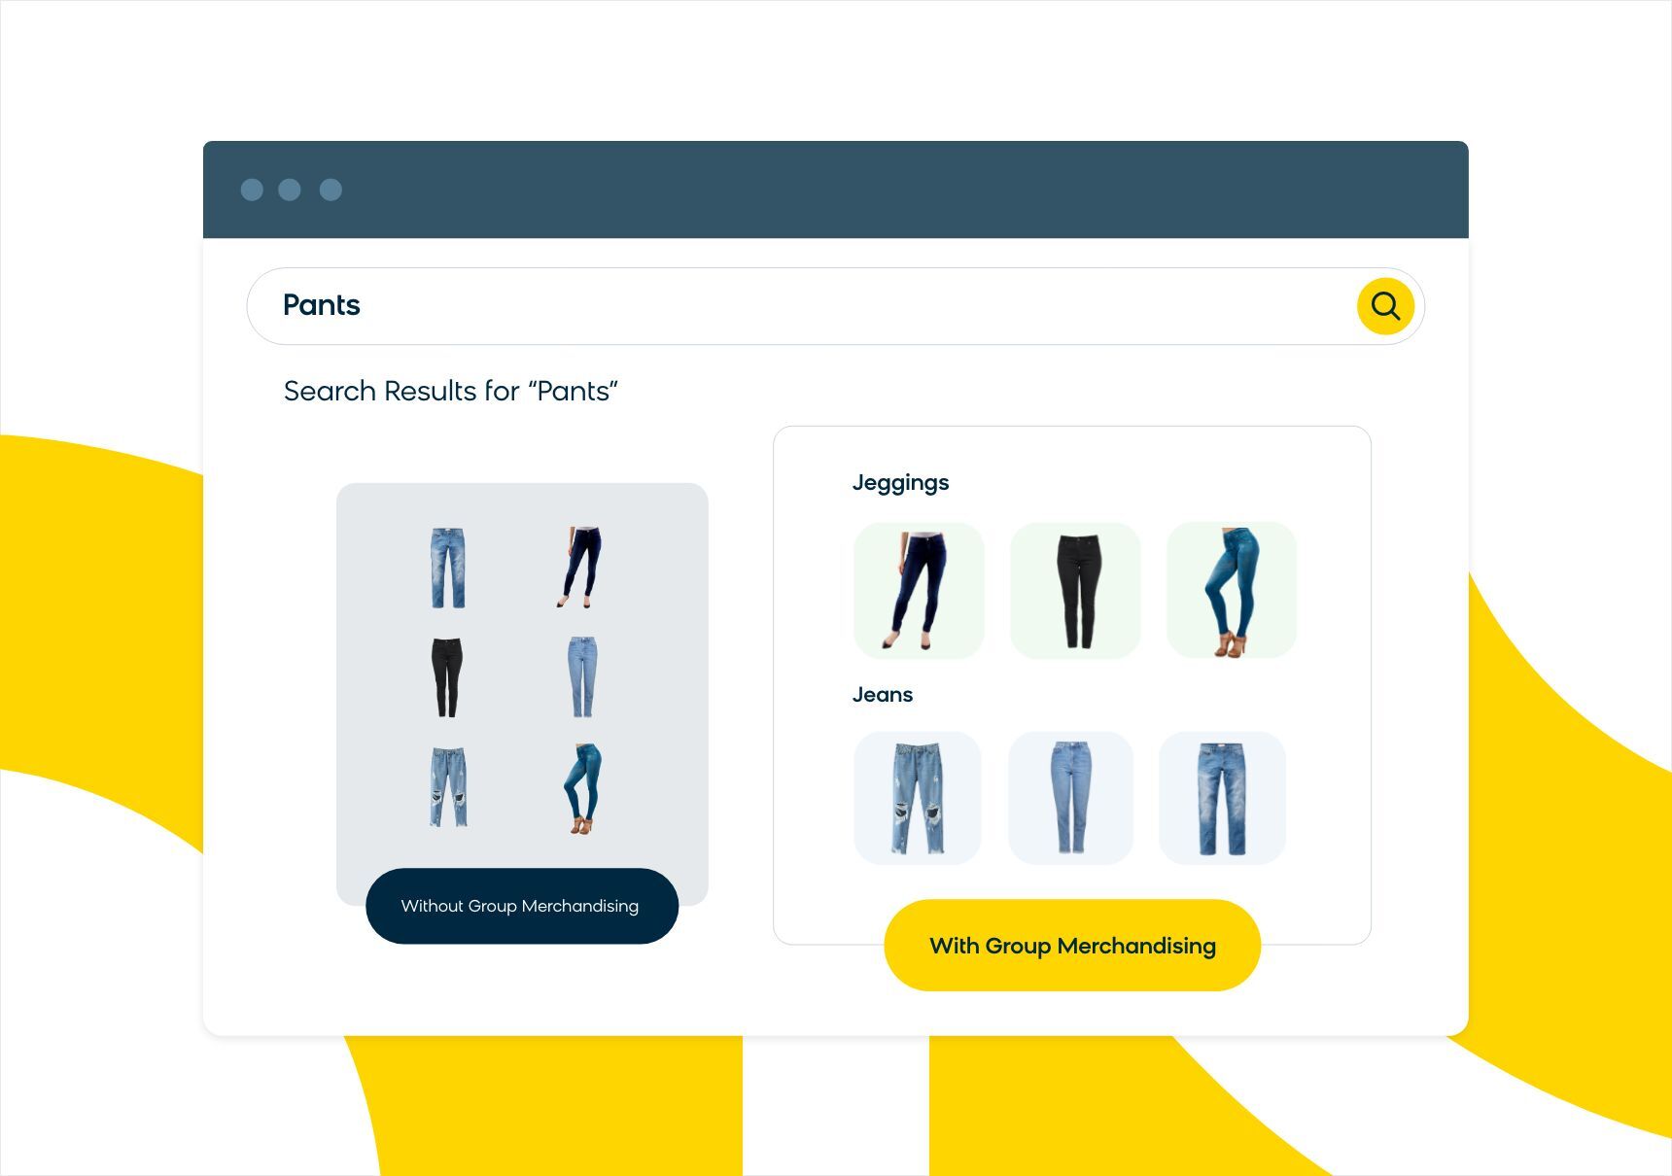The height and width of the screenshot is (1176, 1672).
Task: Click the middle window dot in title bar
Action: (290, 190)
